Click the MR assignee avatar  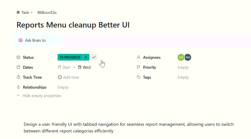pos(181,57)
